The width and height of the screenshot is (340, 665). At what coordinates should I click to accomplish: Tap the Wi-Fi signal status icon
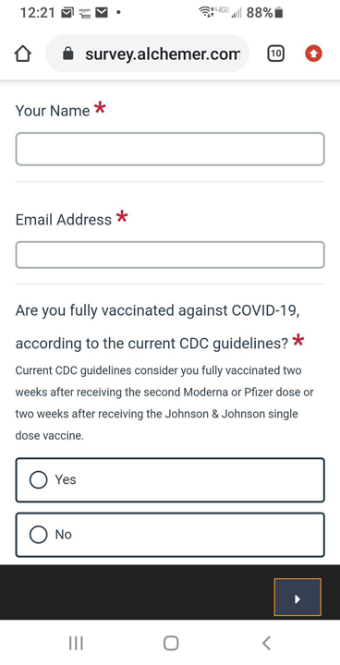click(205, 13)
